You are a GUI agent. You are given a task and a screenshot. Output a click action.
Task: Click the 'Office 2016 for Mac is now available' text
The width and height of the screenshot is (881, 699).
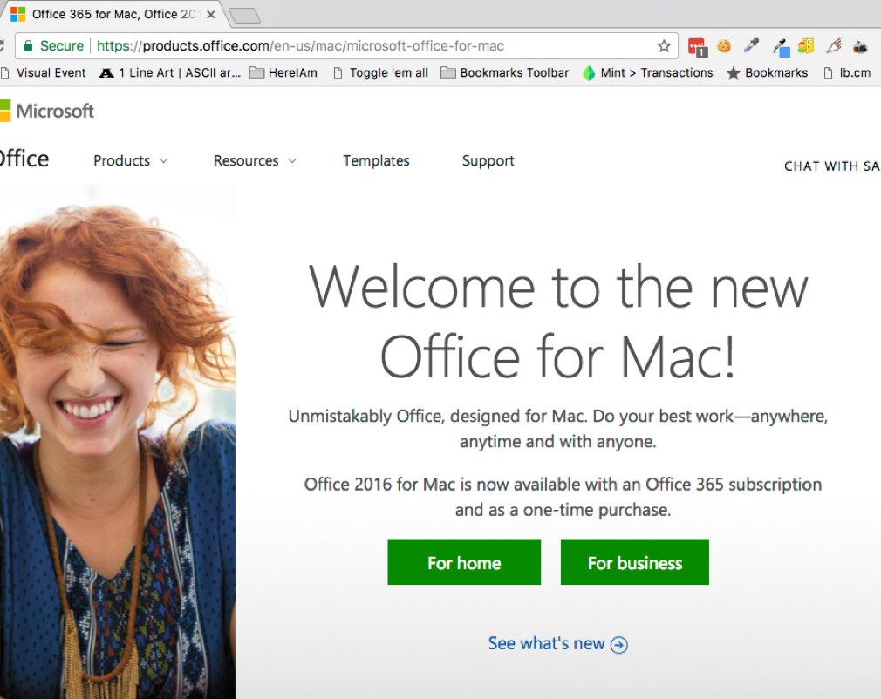(563, 497)
